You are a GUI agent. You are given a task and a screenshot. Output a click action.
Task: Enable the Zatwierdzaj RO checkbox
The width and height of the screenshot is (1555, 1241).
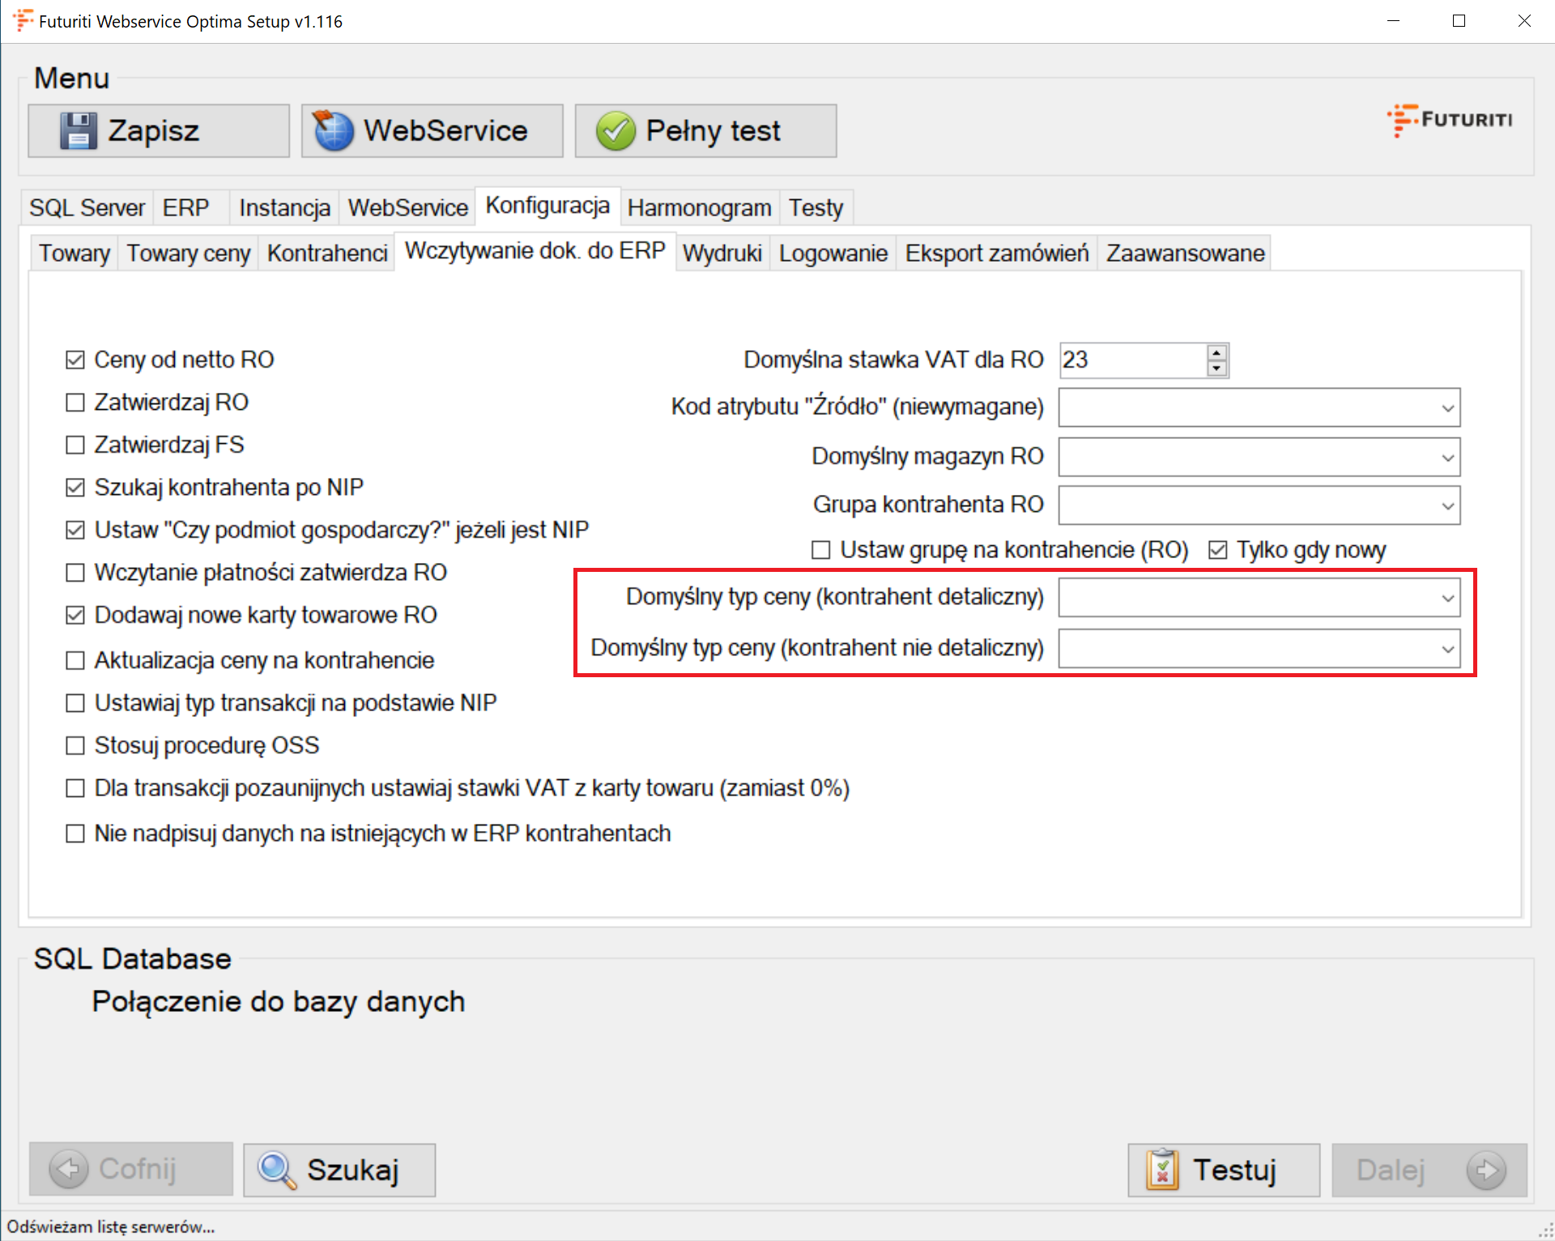[75, 403]
